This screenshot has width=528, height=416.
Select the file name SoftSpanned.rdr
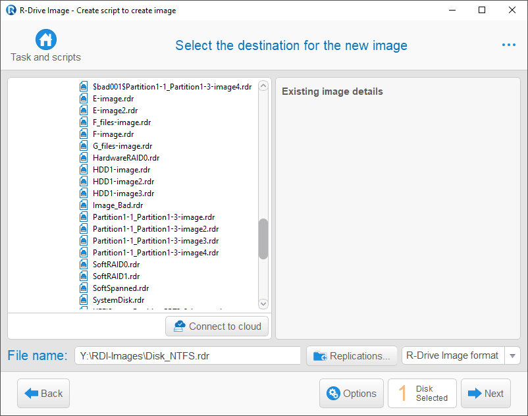point(121,288)
